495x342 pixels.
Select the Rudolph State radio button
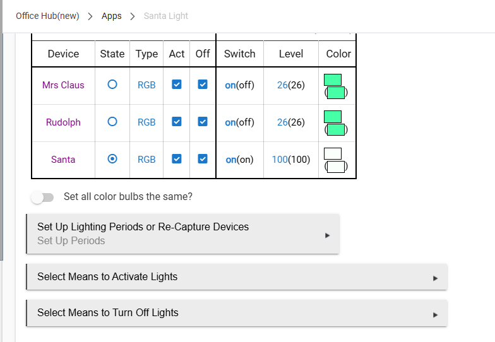click(112, 122)
